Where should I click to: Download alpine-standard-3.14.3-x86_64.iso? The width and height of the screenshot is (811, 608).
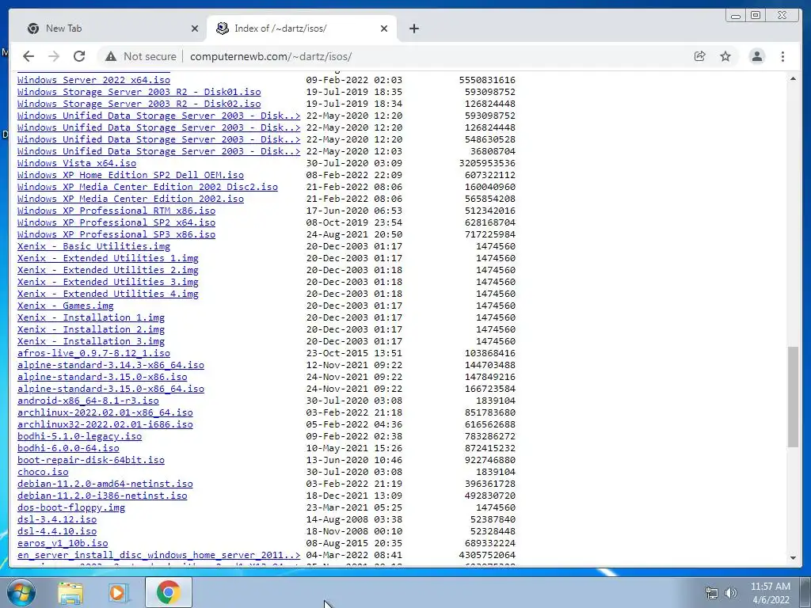click(111, 366)
